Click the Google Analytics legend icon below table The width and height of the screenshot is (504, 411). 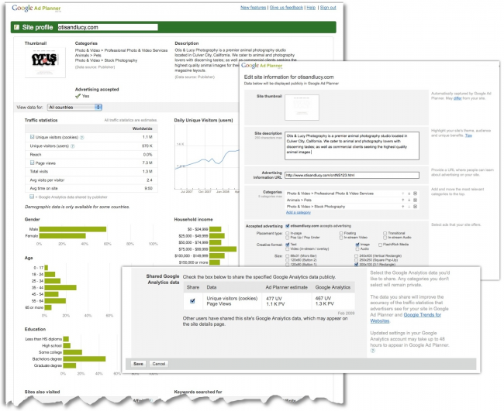point(32,197)
